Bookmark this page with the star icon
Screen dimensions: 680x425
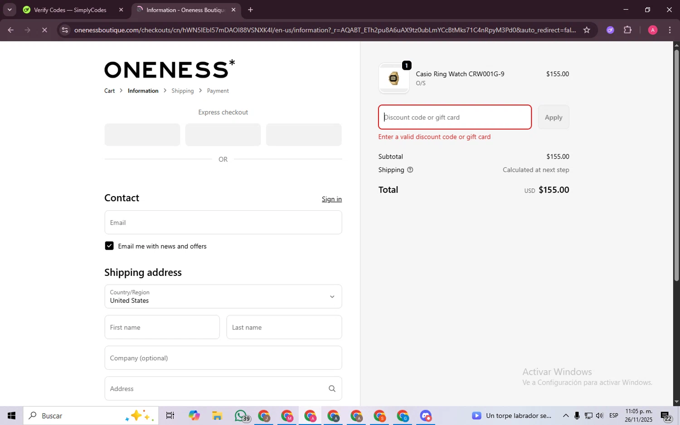tap(587, 30)
